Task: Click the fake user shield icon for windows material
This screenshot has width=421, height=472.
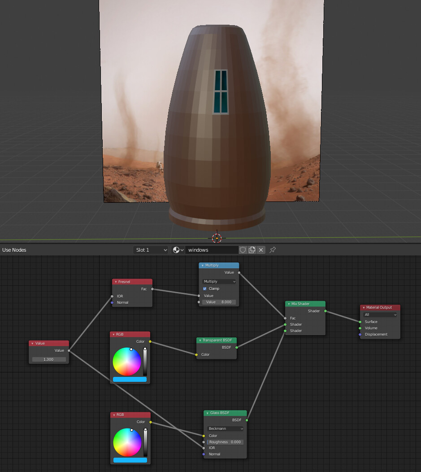Action: [x=242, y=250]
